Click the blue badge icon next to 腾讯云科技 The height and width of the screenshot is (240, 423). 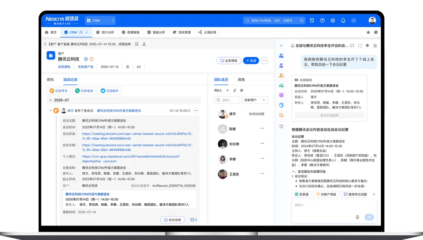coord(86,59)
